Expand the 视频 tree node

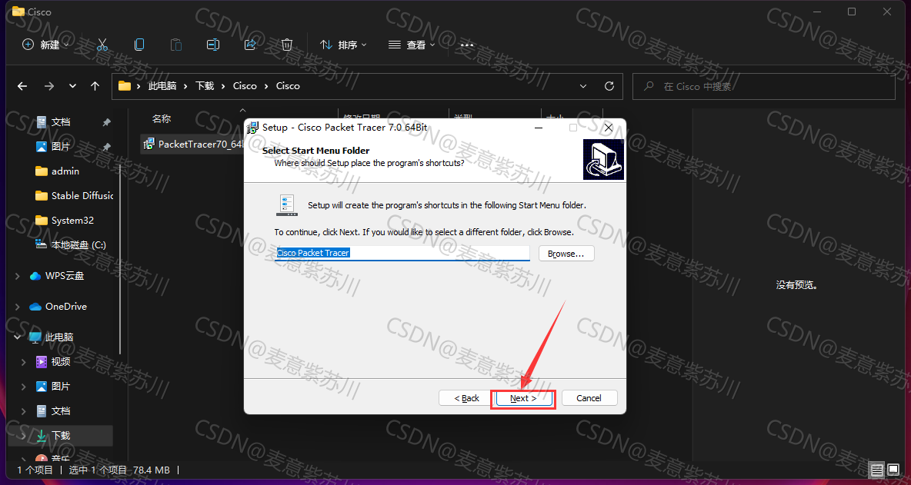[24, 362]
